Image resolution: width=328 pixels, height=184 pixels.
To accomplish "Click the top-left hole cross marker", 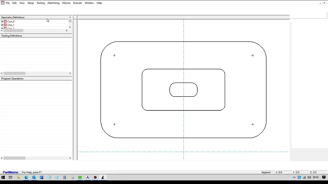I will click(x=114, y=55).
